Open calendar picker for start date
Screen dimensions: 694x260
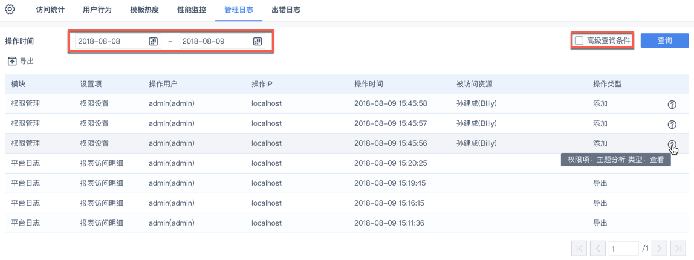coord(154,41)
